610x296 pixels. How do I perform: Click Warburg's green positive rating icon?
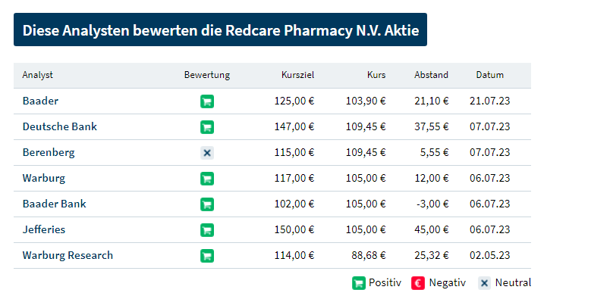[207, 179]
